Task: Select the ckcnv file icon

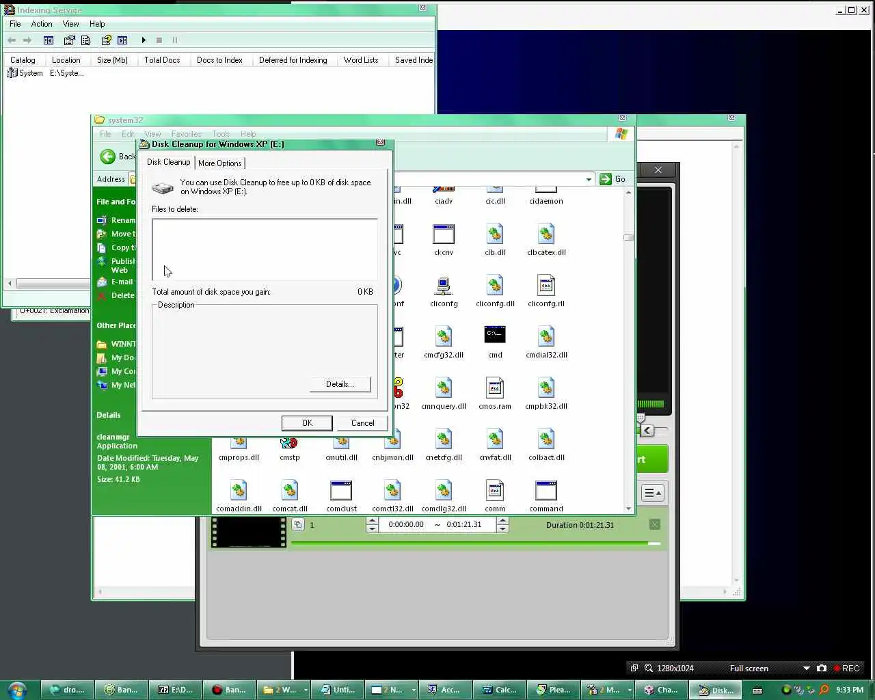Action: tap(444, 234)
